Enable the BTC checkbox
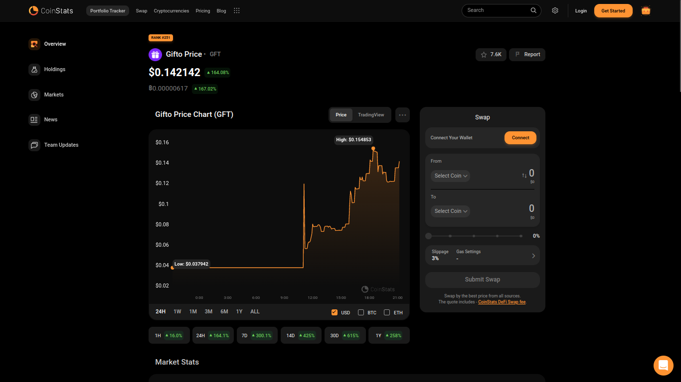This screenshot has height=382, width=681. (x=361, y=312)
